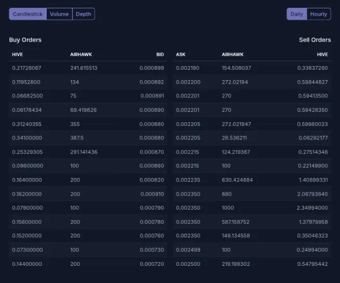Select buy order at bid 0.000890
340x283 pixels.
click(x=88, y=110)
